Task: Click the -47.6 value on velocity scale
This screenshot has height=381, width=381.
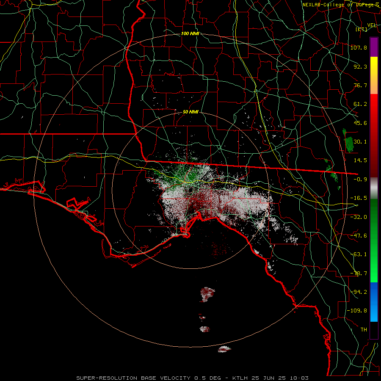Action: click(359, 236)
